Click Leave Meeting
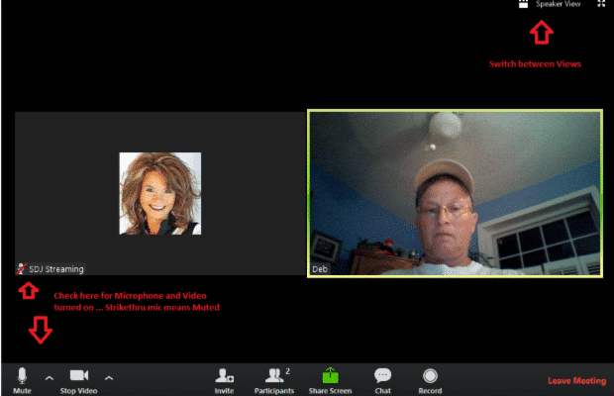The image size is (614, 396). pyautogui.click(x=576, y=380)
